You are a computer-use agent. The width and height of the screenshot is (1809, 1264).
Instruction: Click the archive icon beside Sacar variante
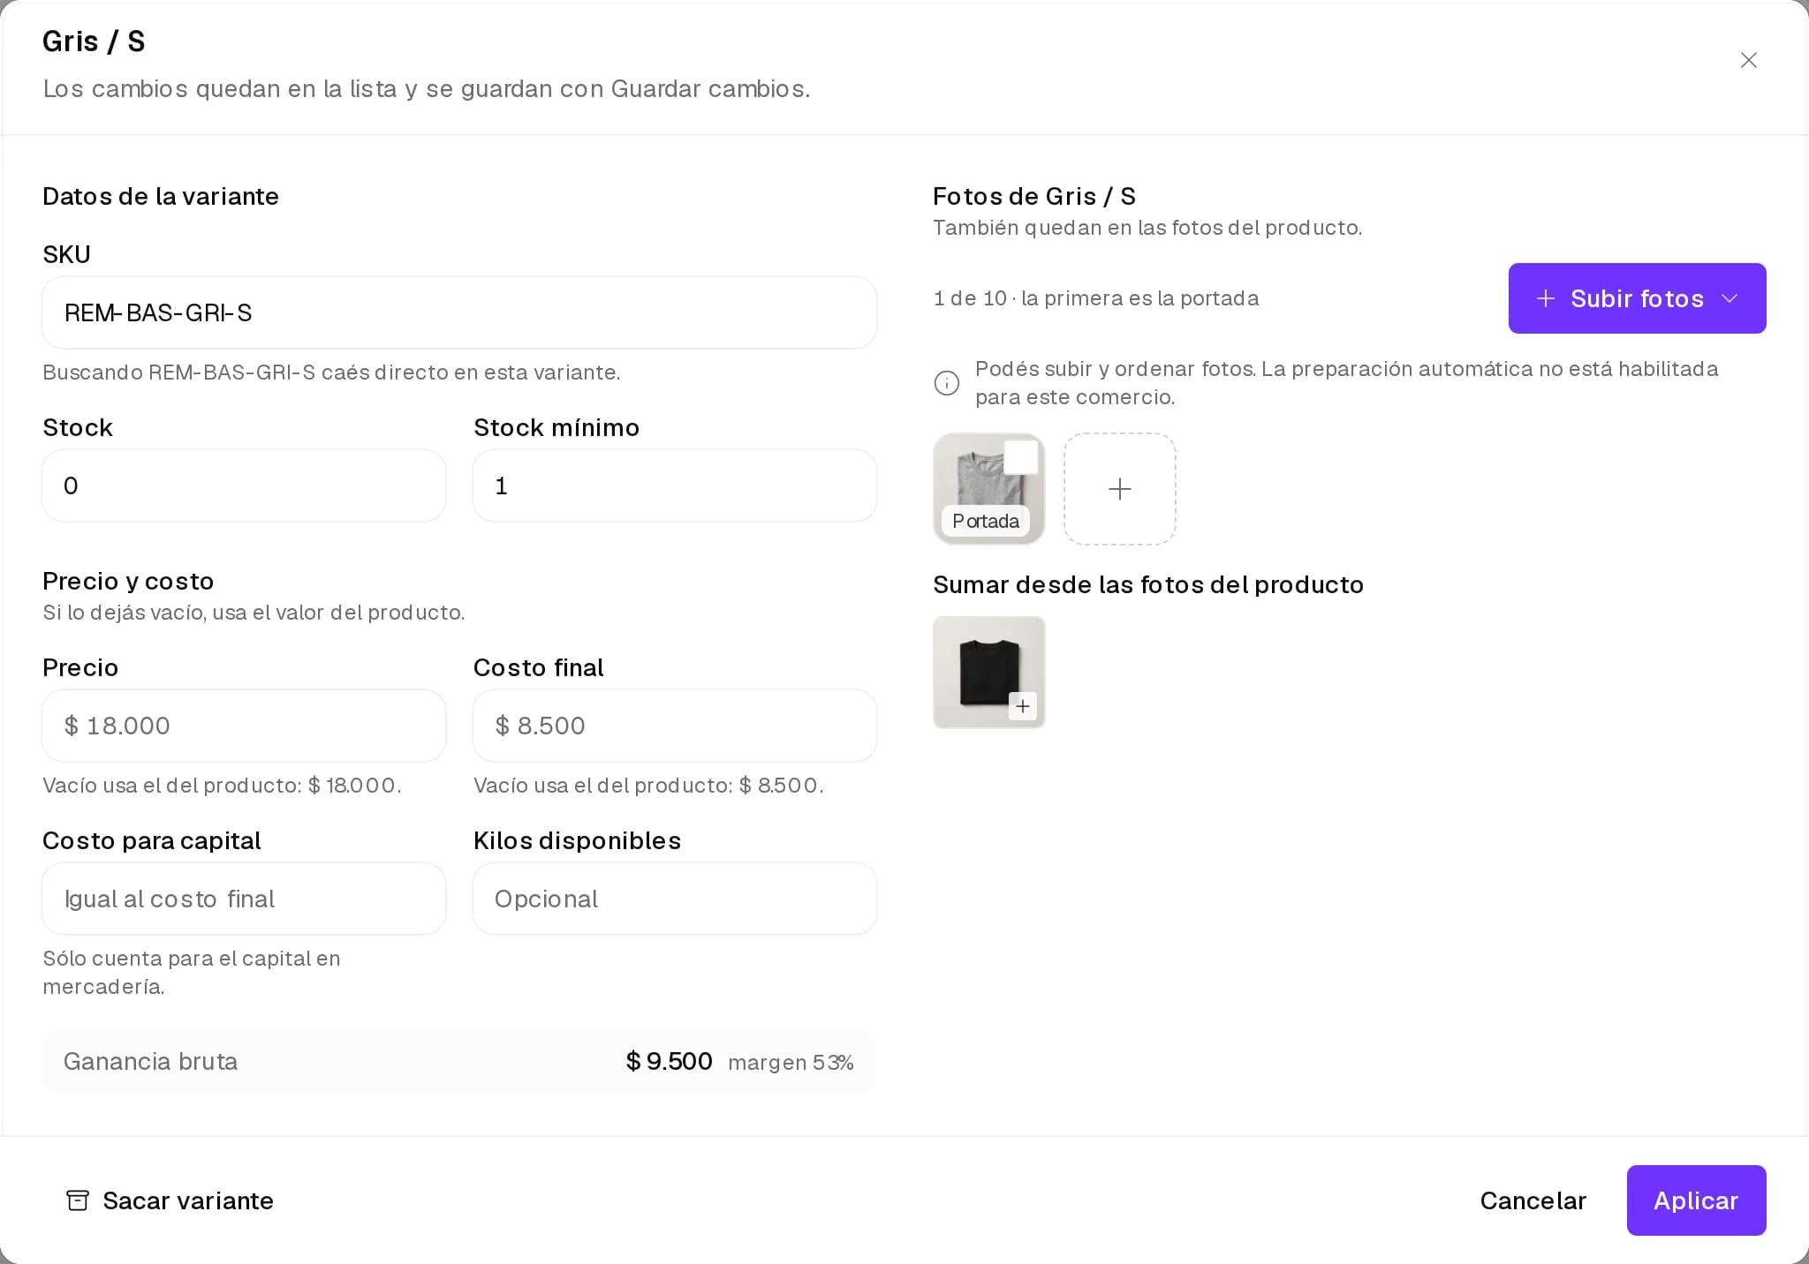point(78,1200)
